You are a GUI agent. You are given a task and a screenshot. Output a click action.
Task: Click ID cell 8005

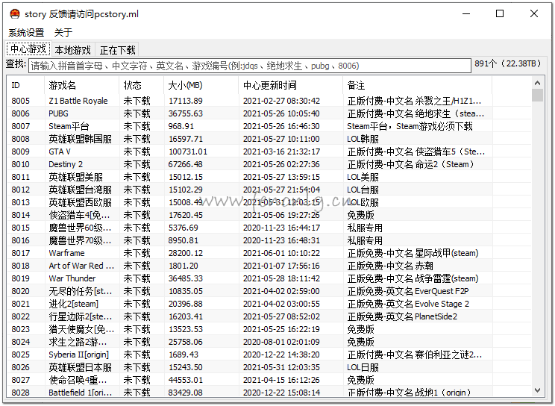point(21,101)
